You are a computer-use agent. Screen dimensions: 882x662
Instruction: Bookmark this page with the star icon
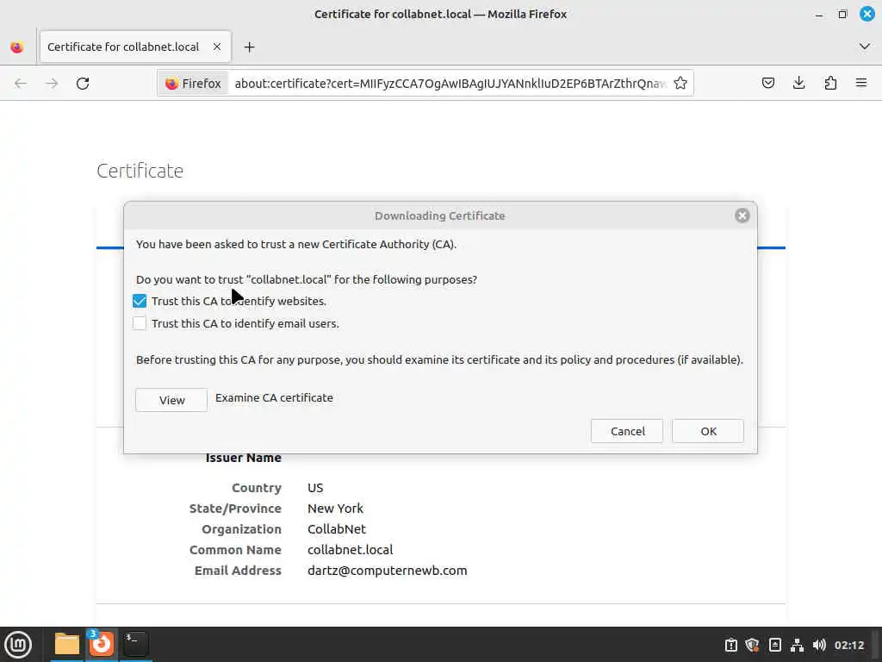tap(680, 84)
